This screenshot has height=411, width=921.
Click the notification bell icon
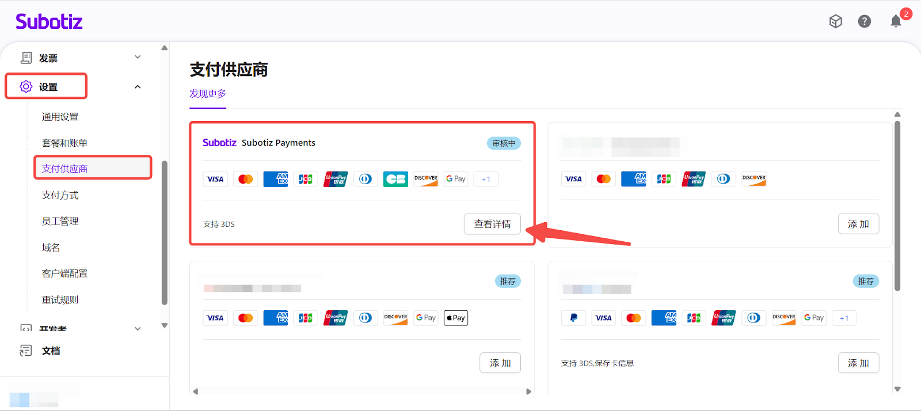click(x=896, y=21)
